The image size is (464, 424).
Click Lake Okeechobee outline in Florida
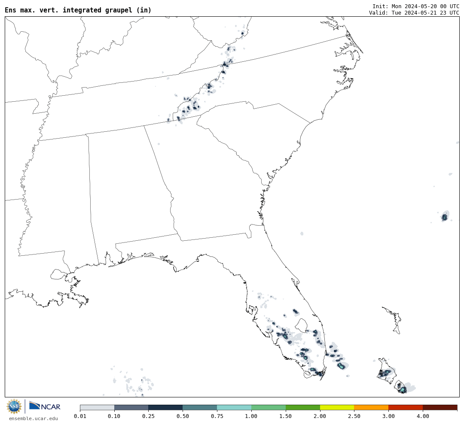302,325
